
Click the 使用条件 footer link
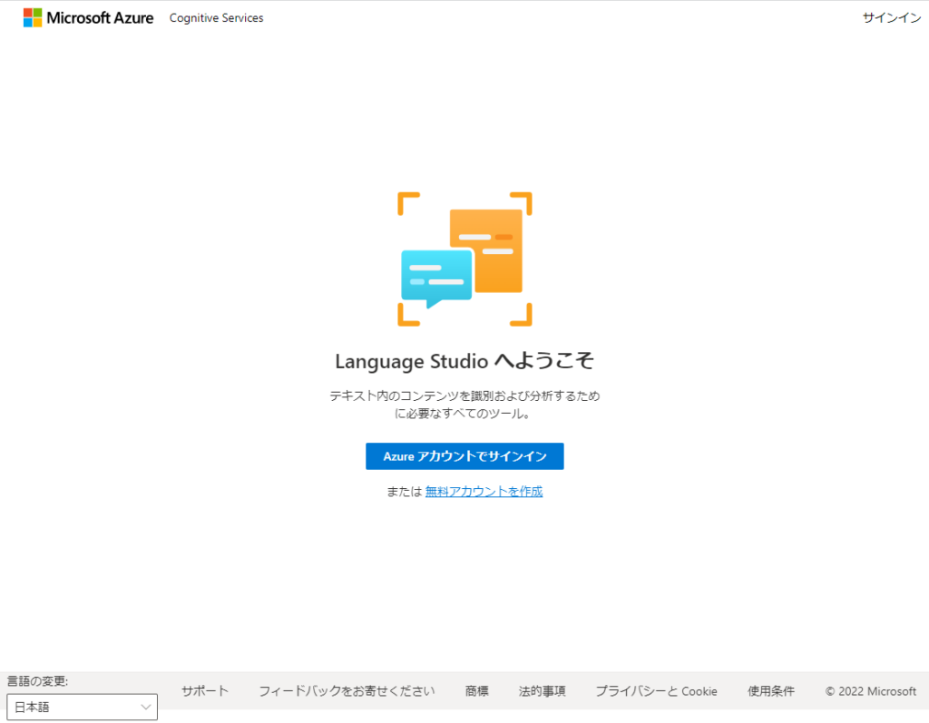(x=770, y=690)
